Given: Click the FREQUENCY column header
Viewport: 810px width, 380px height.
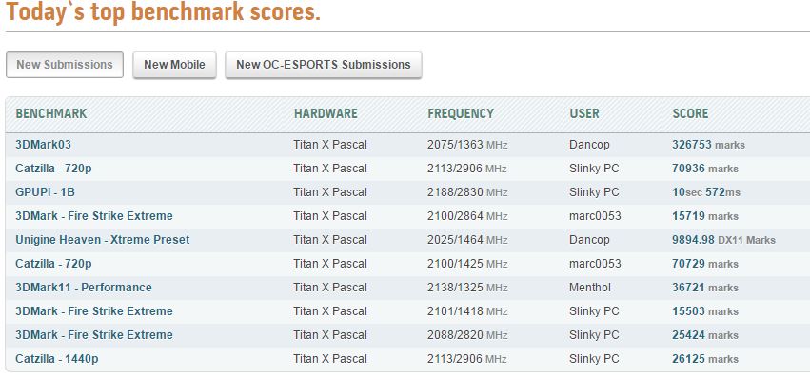Looking at the screenshot, I should click(461, 113).
